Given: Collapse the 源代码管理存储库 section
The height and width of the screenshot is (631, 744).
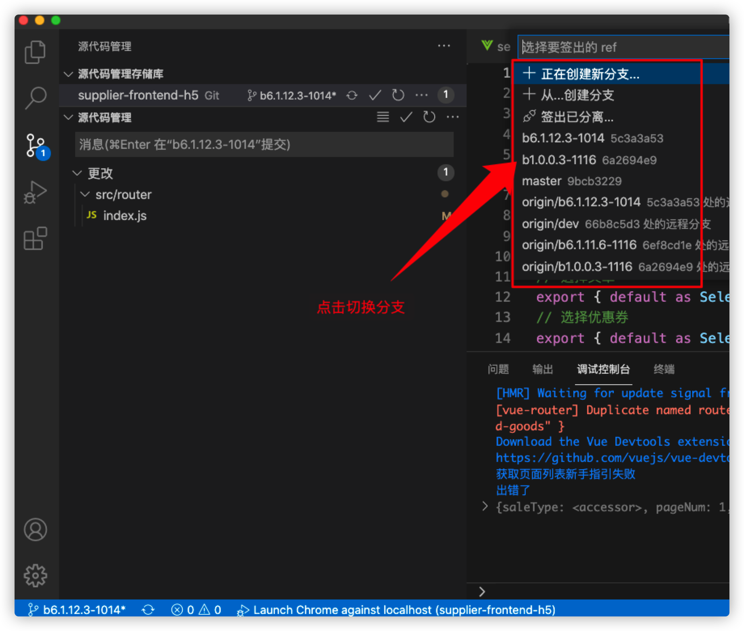Looking at the screenshot, I should [69, 74].
